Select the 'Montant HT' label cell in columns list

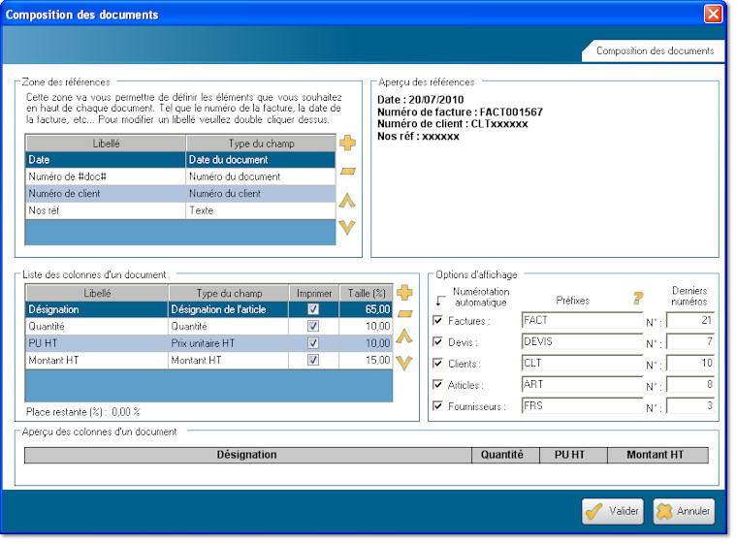tap(97, 360)
